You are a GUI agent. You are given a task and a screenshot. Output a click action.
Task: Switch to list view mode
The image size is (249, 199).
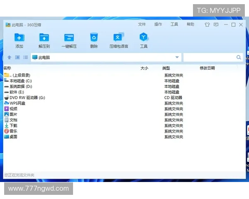(x=25, y=57)
